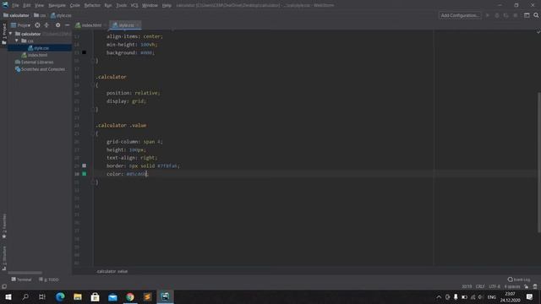Click the Locate/Select Opened File icon
This screenshot has height=304, width=541.
pos(37,25)
